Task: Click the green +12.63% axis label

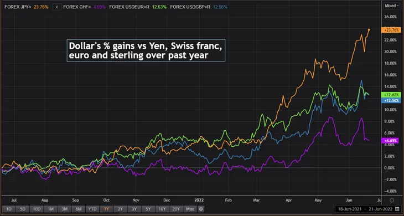Action: pos(390,95)
